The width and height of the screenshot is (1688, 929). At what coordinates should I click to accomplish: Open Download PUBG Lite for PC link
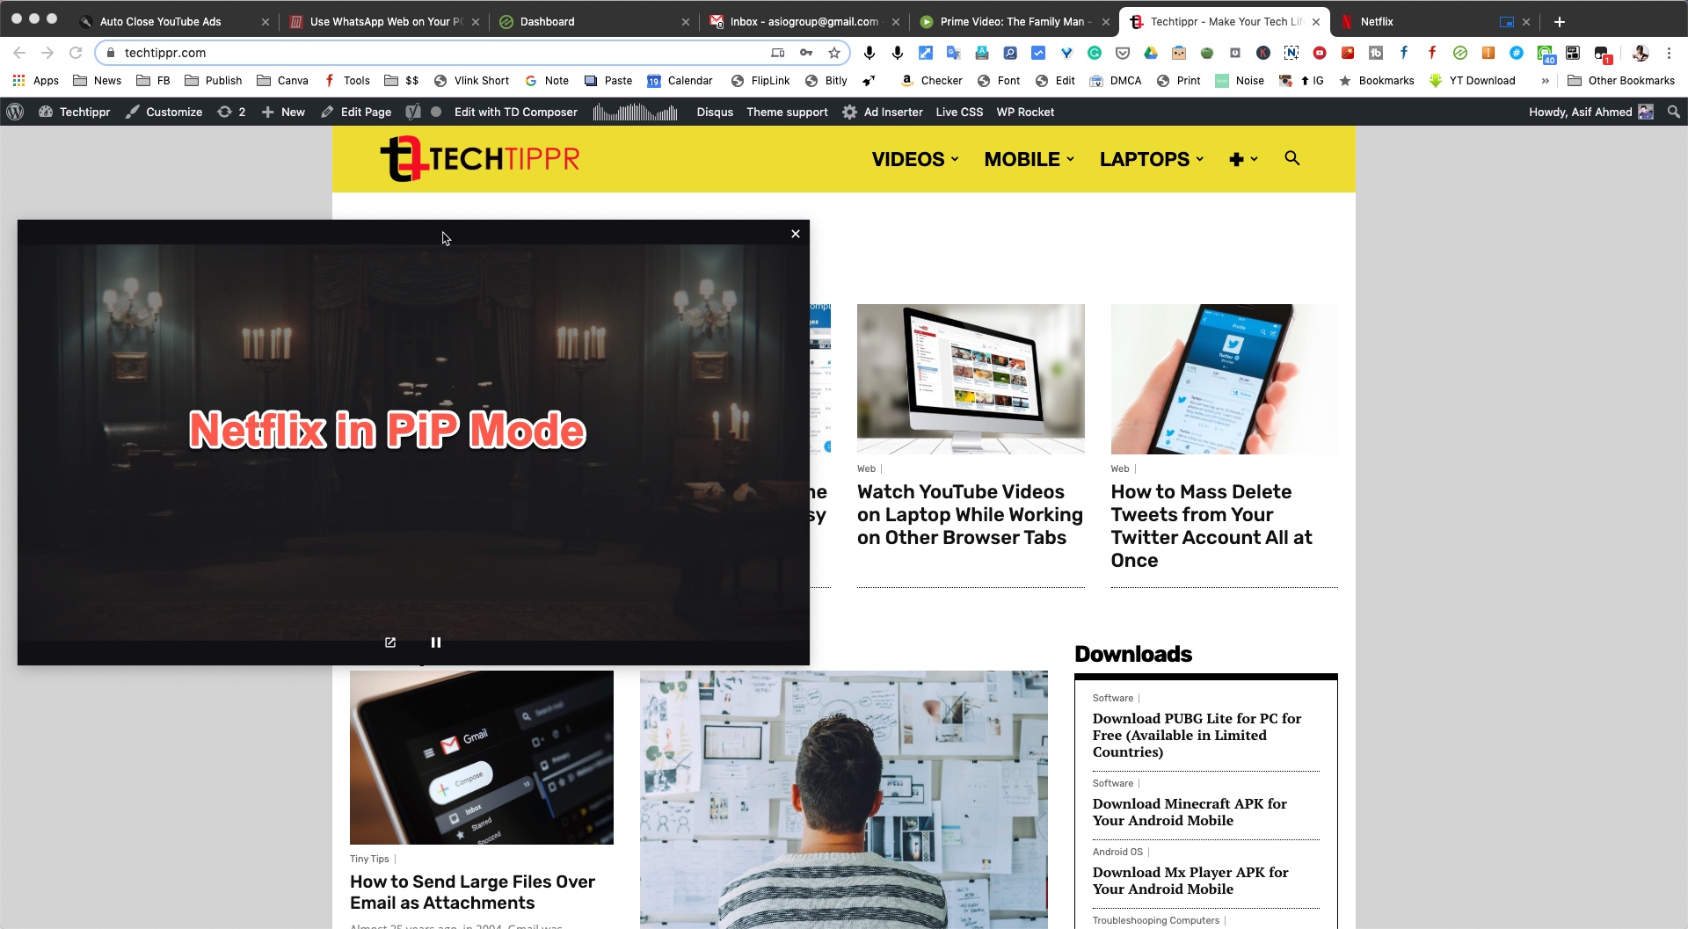click(1197, 735)
